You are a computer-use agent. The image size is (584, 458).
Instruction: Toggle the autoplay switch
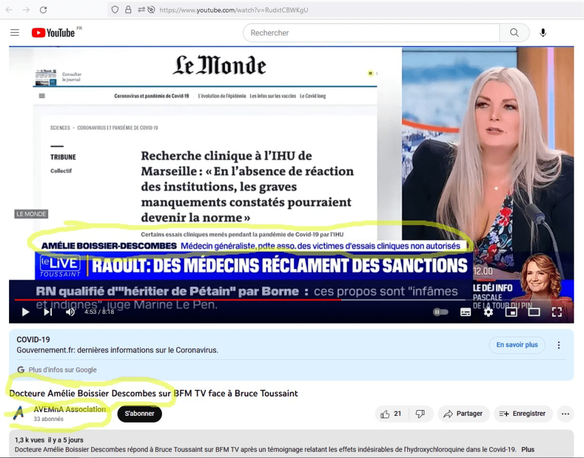tap(440, 312)
